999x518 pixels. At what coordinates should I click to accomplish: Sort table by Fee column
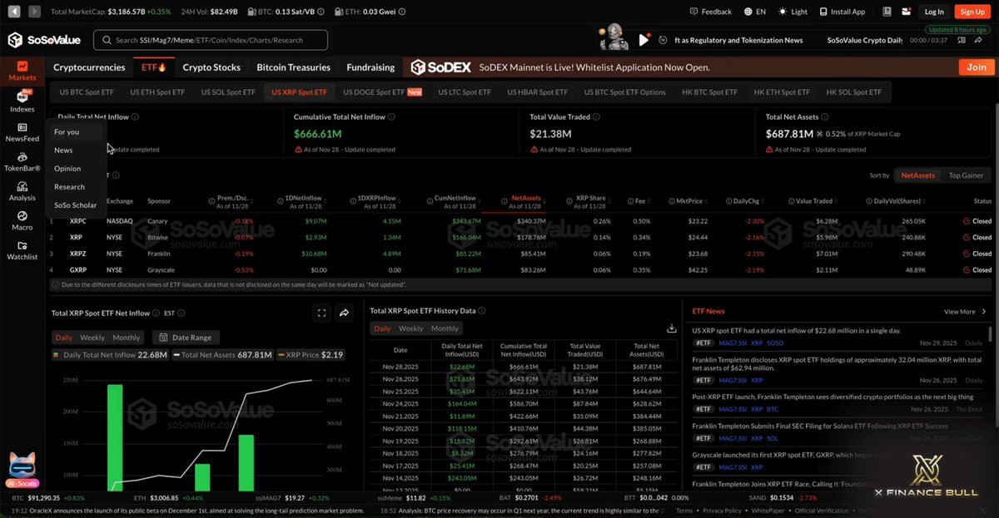click(x=639, y=201)
